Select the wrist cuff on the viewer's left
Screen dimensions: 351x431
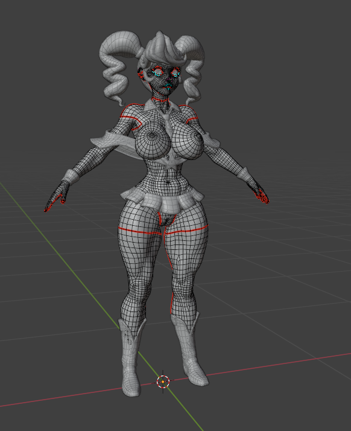pos(70,177)
